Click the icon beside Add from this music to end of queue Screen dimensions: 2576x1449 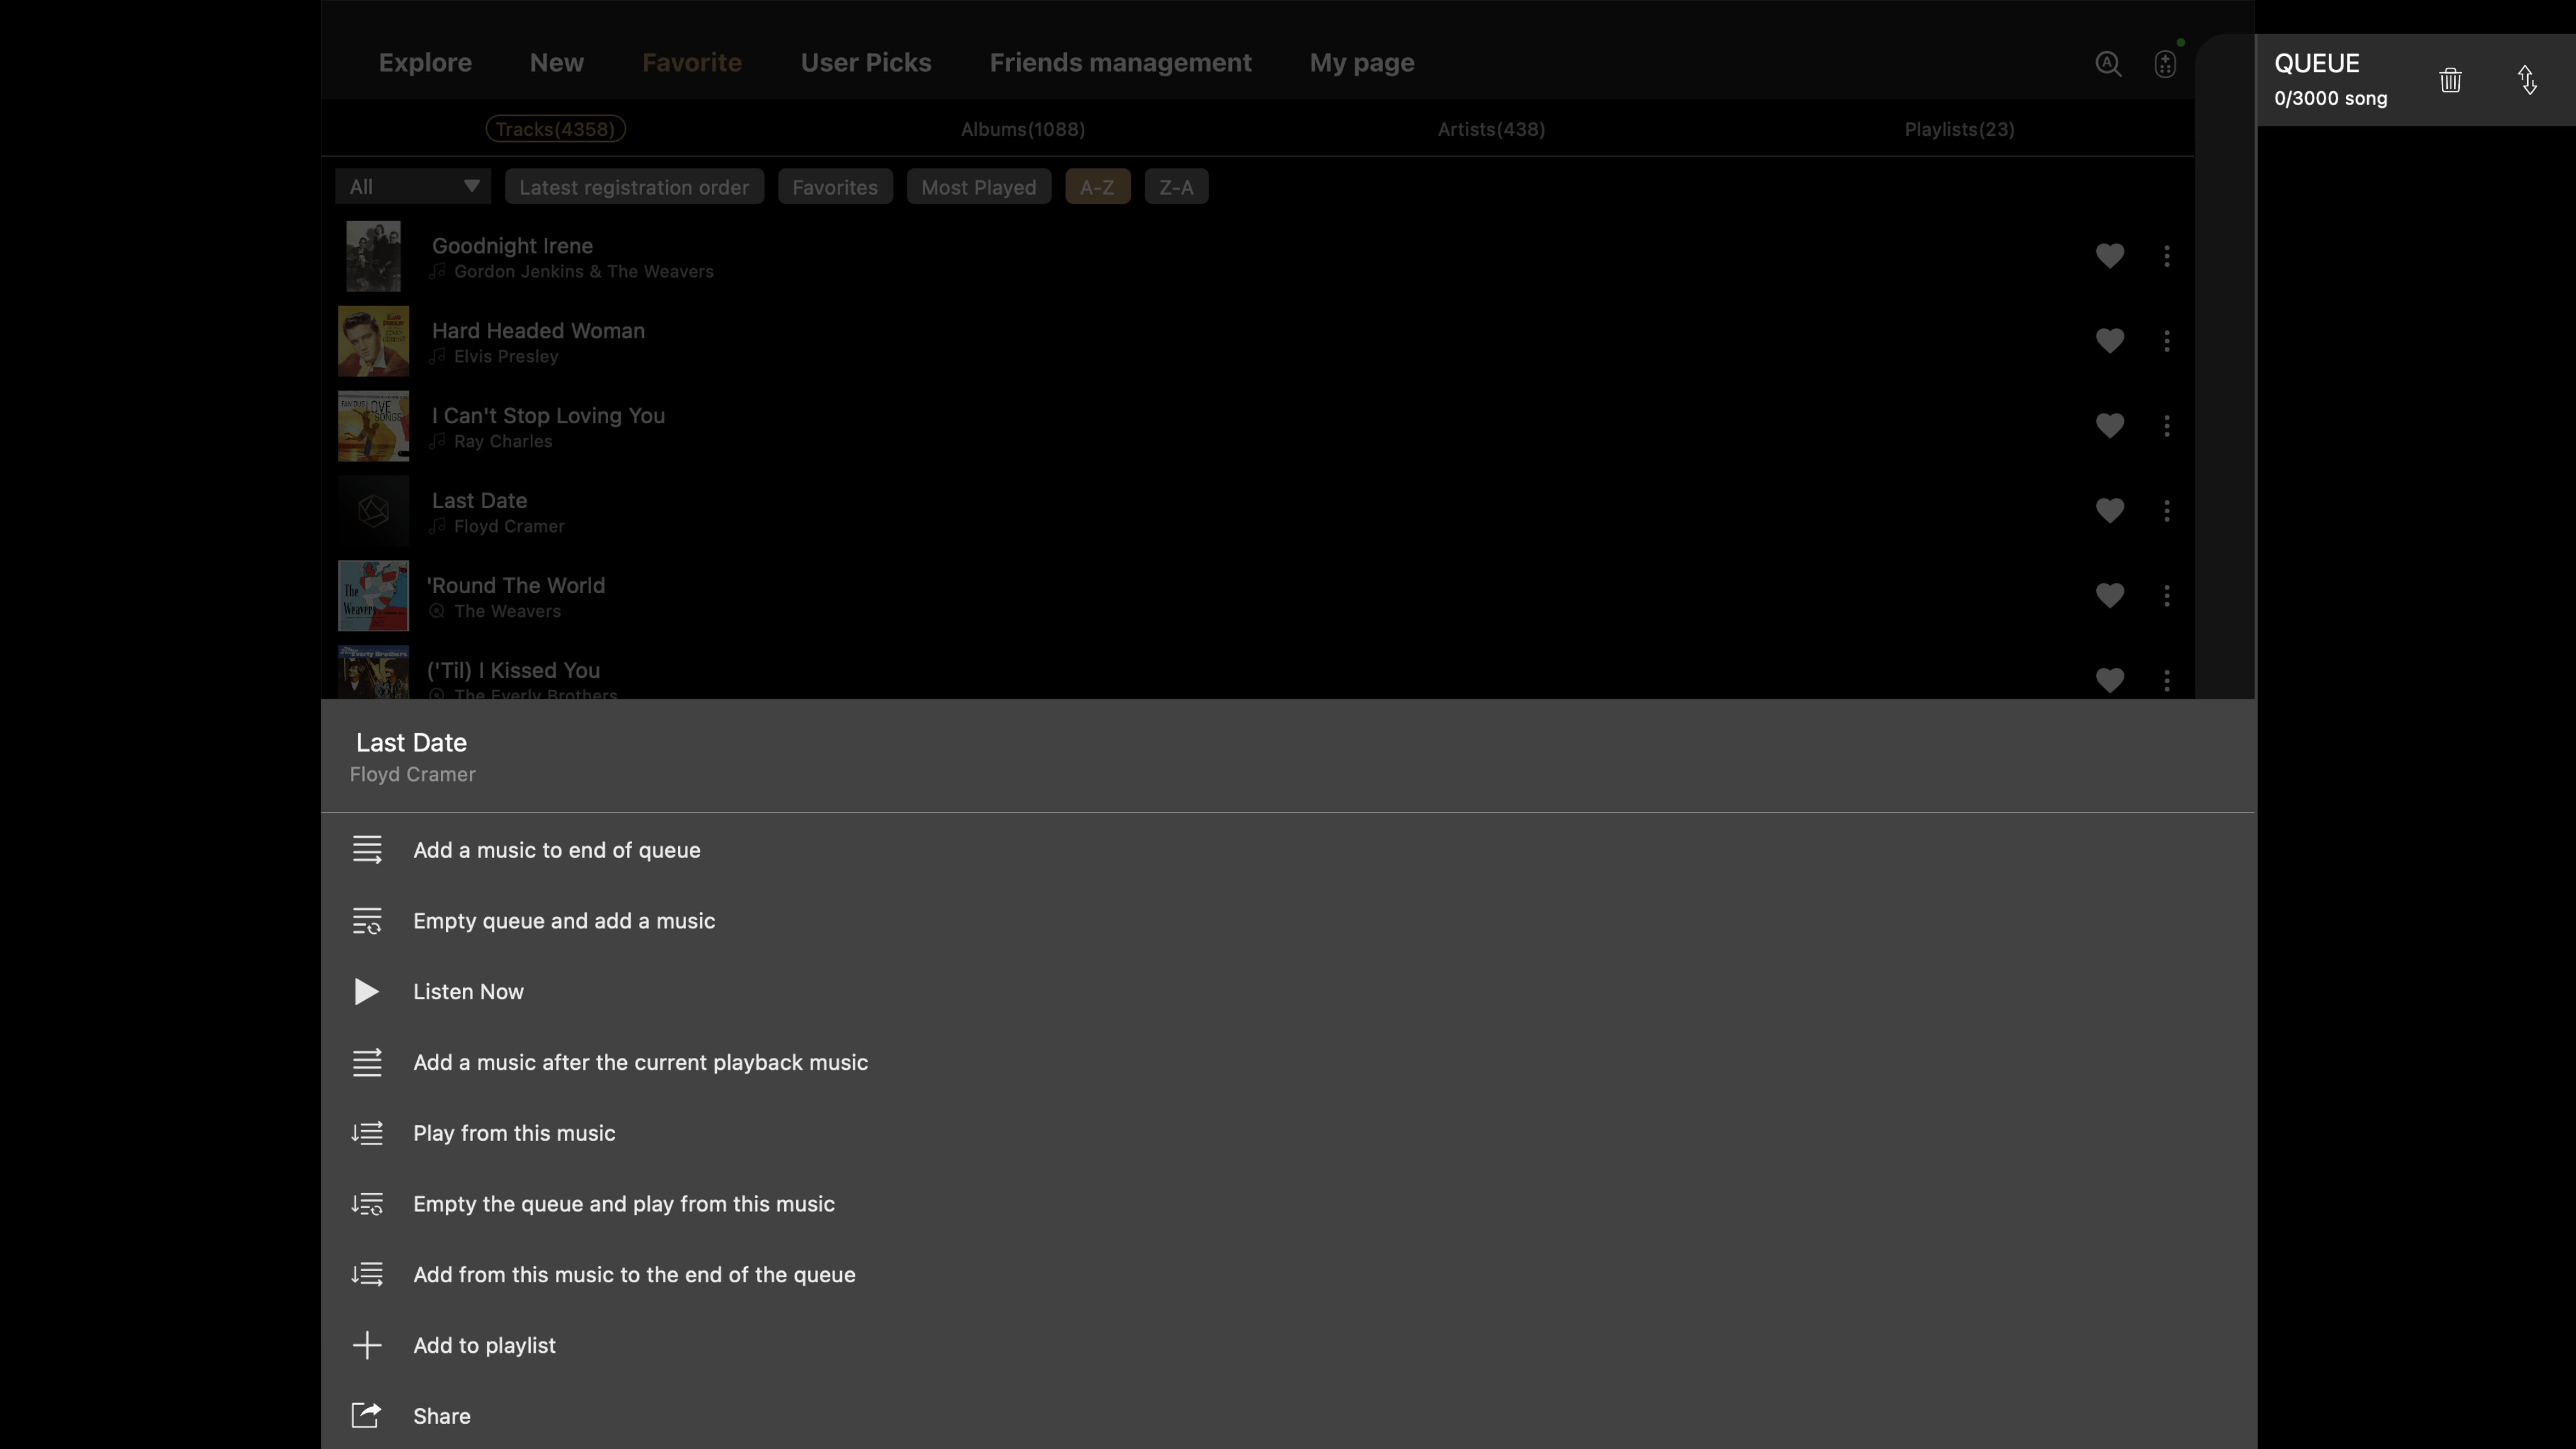coord(367,1275)
